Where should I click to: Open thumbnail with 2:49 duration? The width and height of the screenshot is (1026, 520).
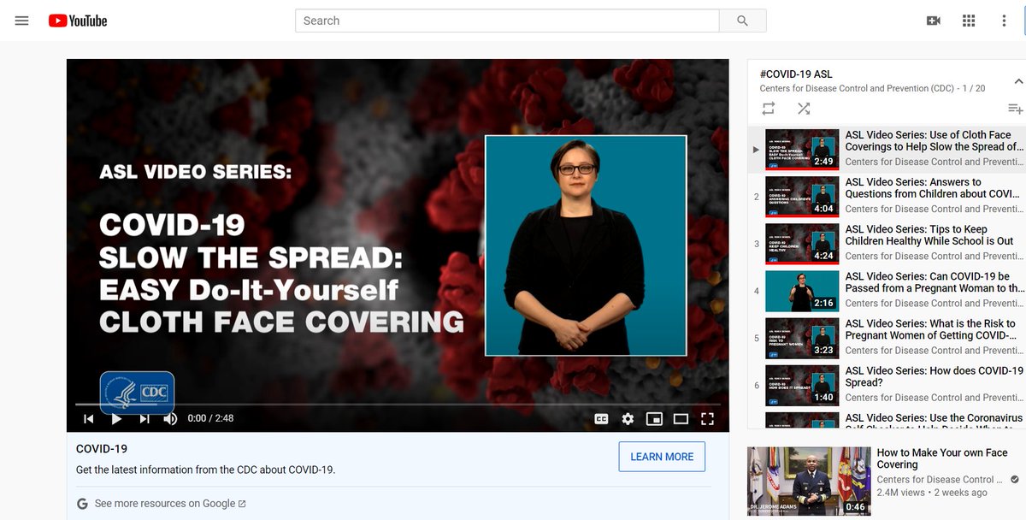coord(802,150)
